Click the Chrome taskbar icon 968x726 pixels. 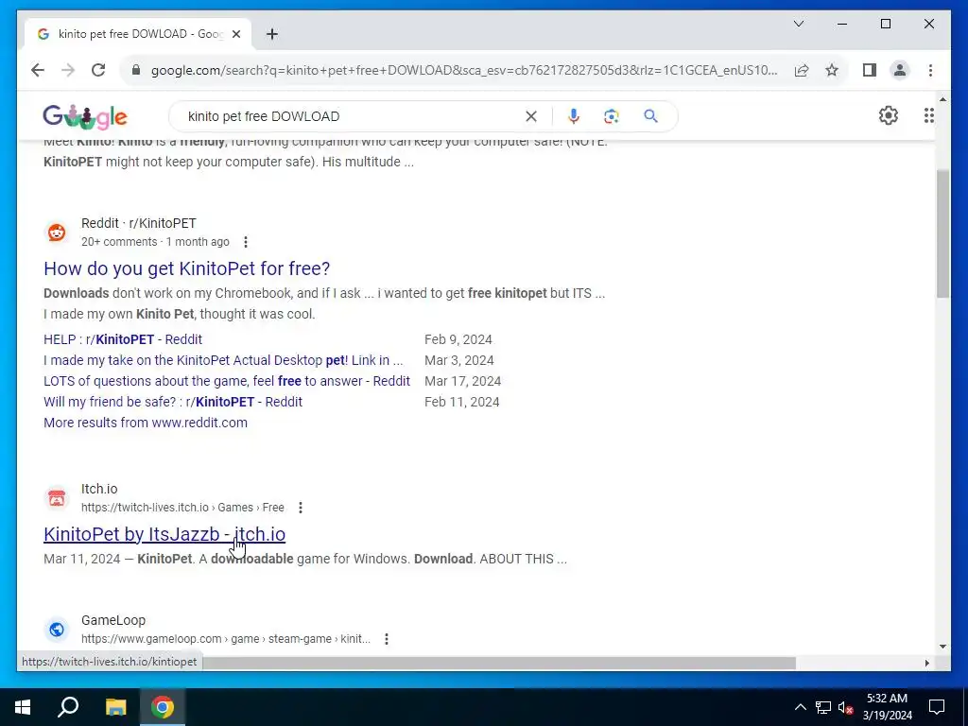[163, 707]
